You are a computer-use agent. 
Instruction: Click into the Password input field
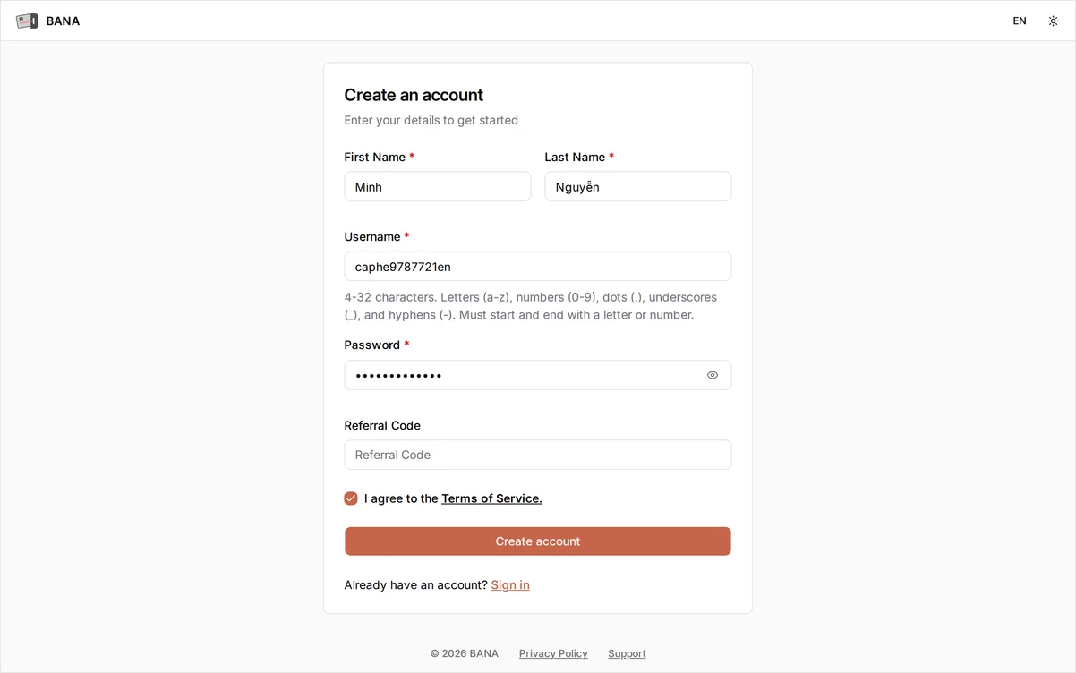pos(538,375)
